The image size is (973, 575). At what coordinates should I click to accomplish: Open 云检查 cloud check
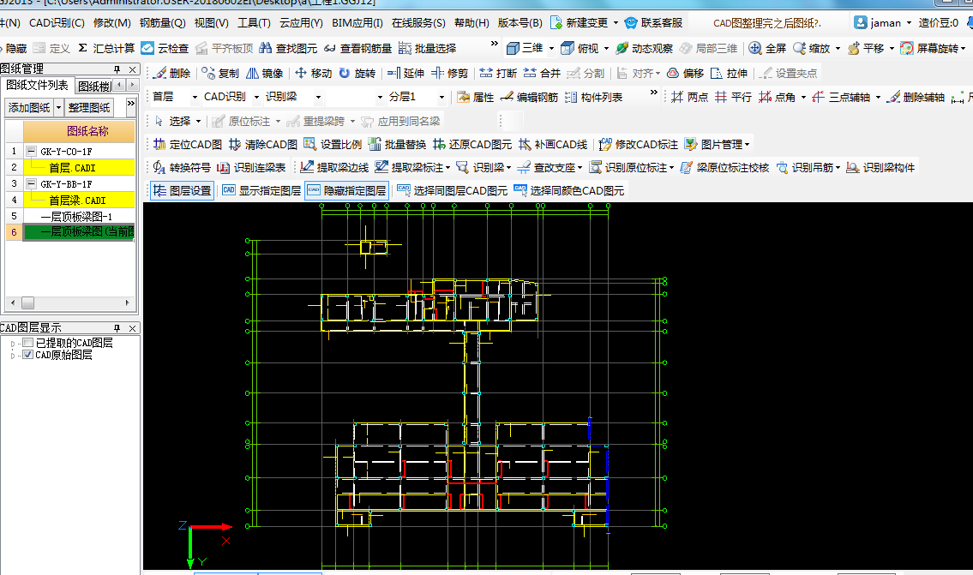tap(165, 48)
